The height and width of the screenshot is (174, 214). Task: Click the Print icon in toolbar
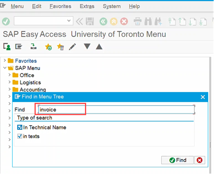click(138, 21)
